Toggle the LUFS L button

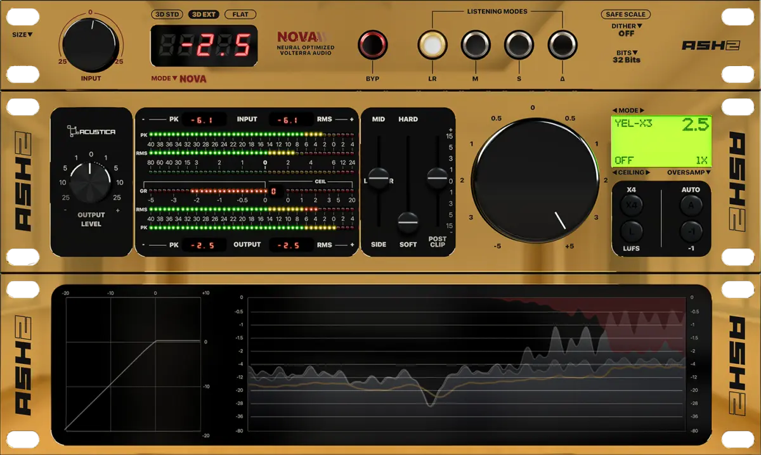coord(632,231)
